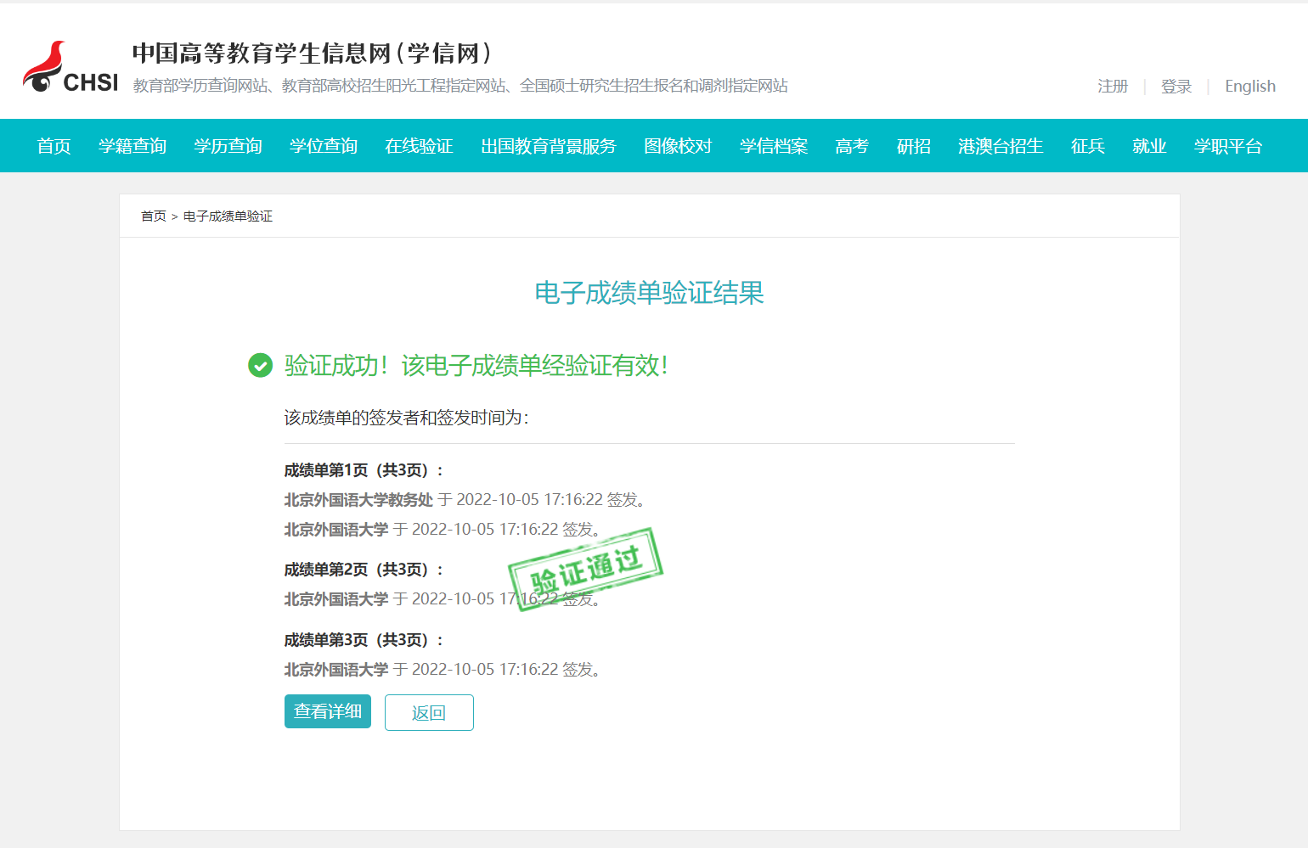The width and height of the screenshot is (1308, 848).
Task: Open 学信档案 from the top navigation
Action: tap(773, 146)
